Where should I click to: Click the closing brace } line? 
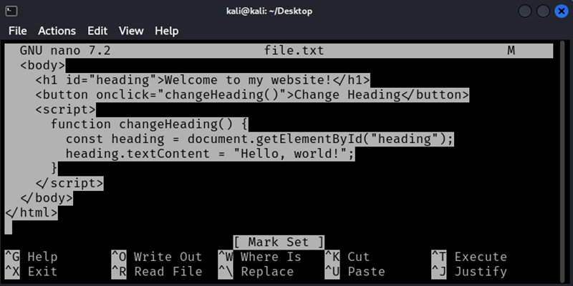(x=54, y=169)
